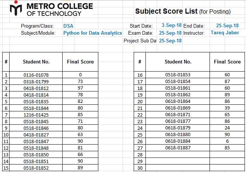246x173 pixels.
Task: Select student number 0518-01854
Action: coord(178,82)
